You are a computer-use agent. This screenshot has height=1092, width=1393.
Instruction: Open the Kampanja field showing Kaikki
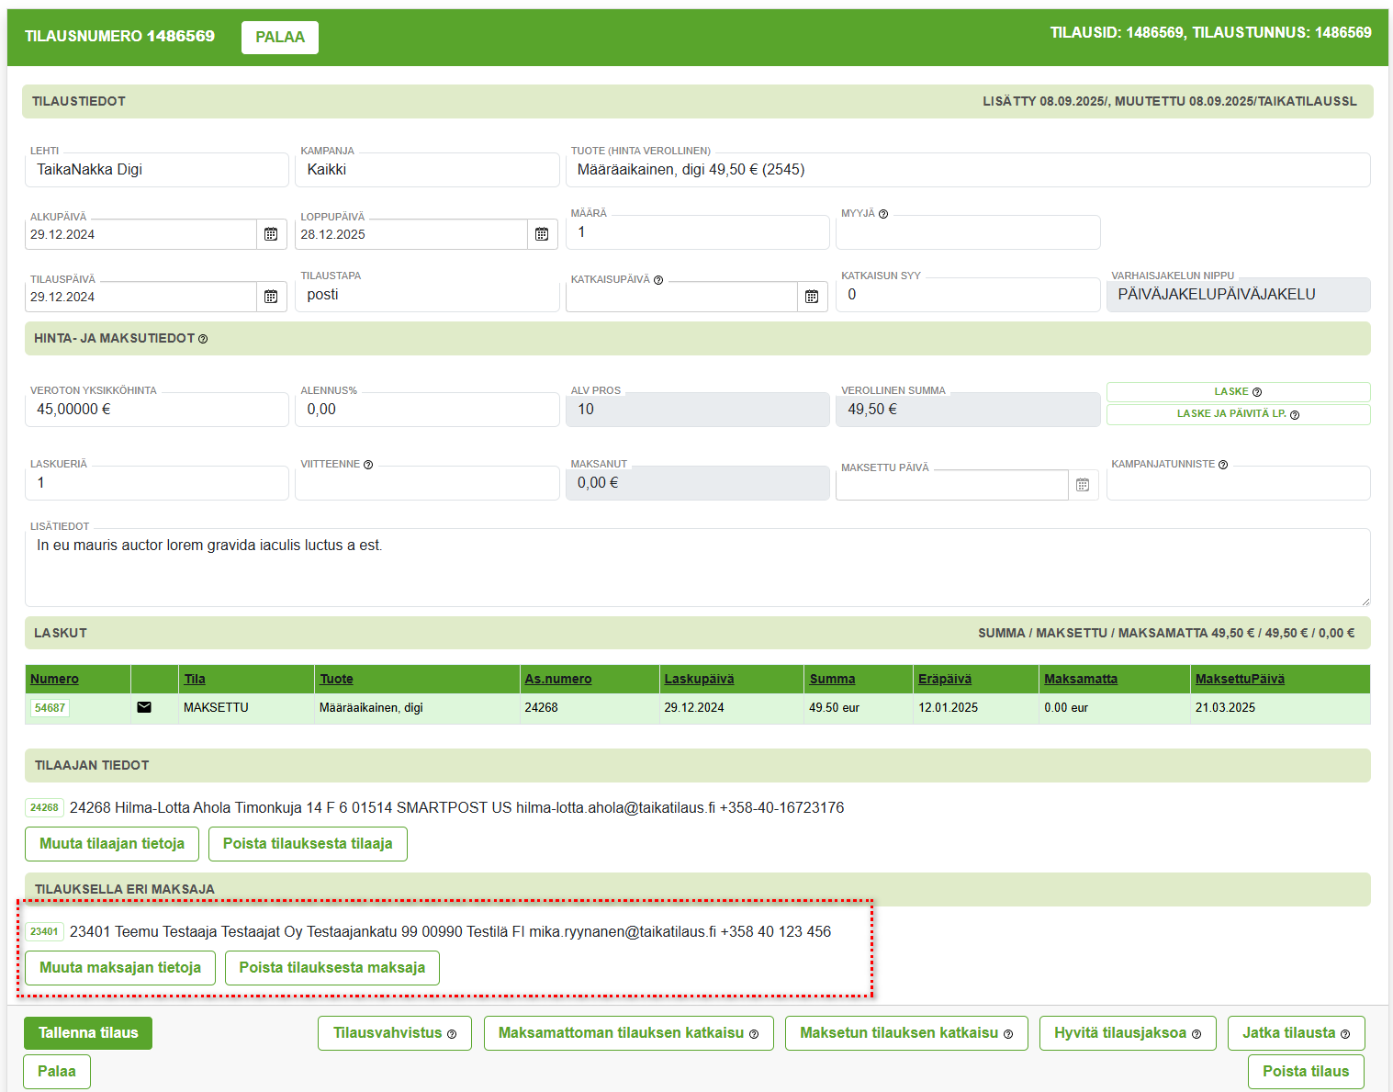(427, 170)
